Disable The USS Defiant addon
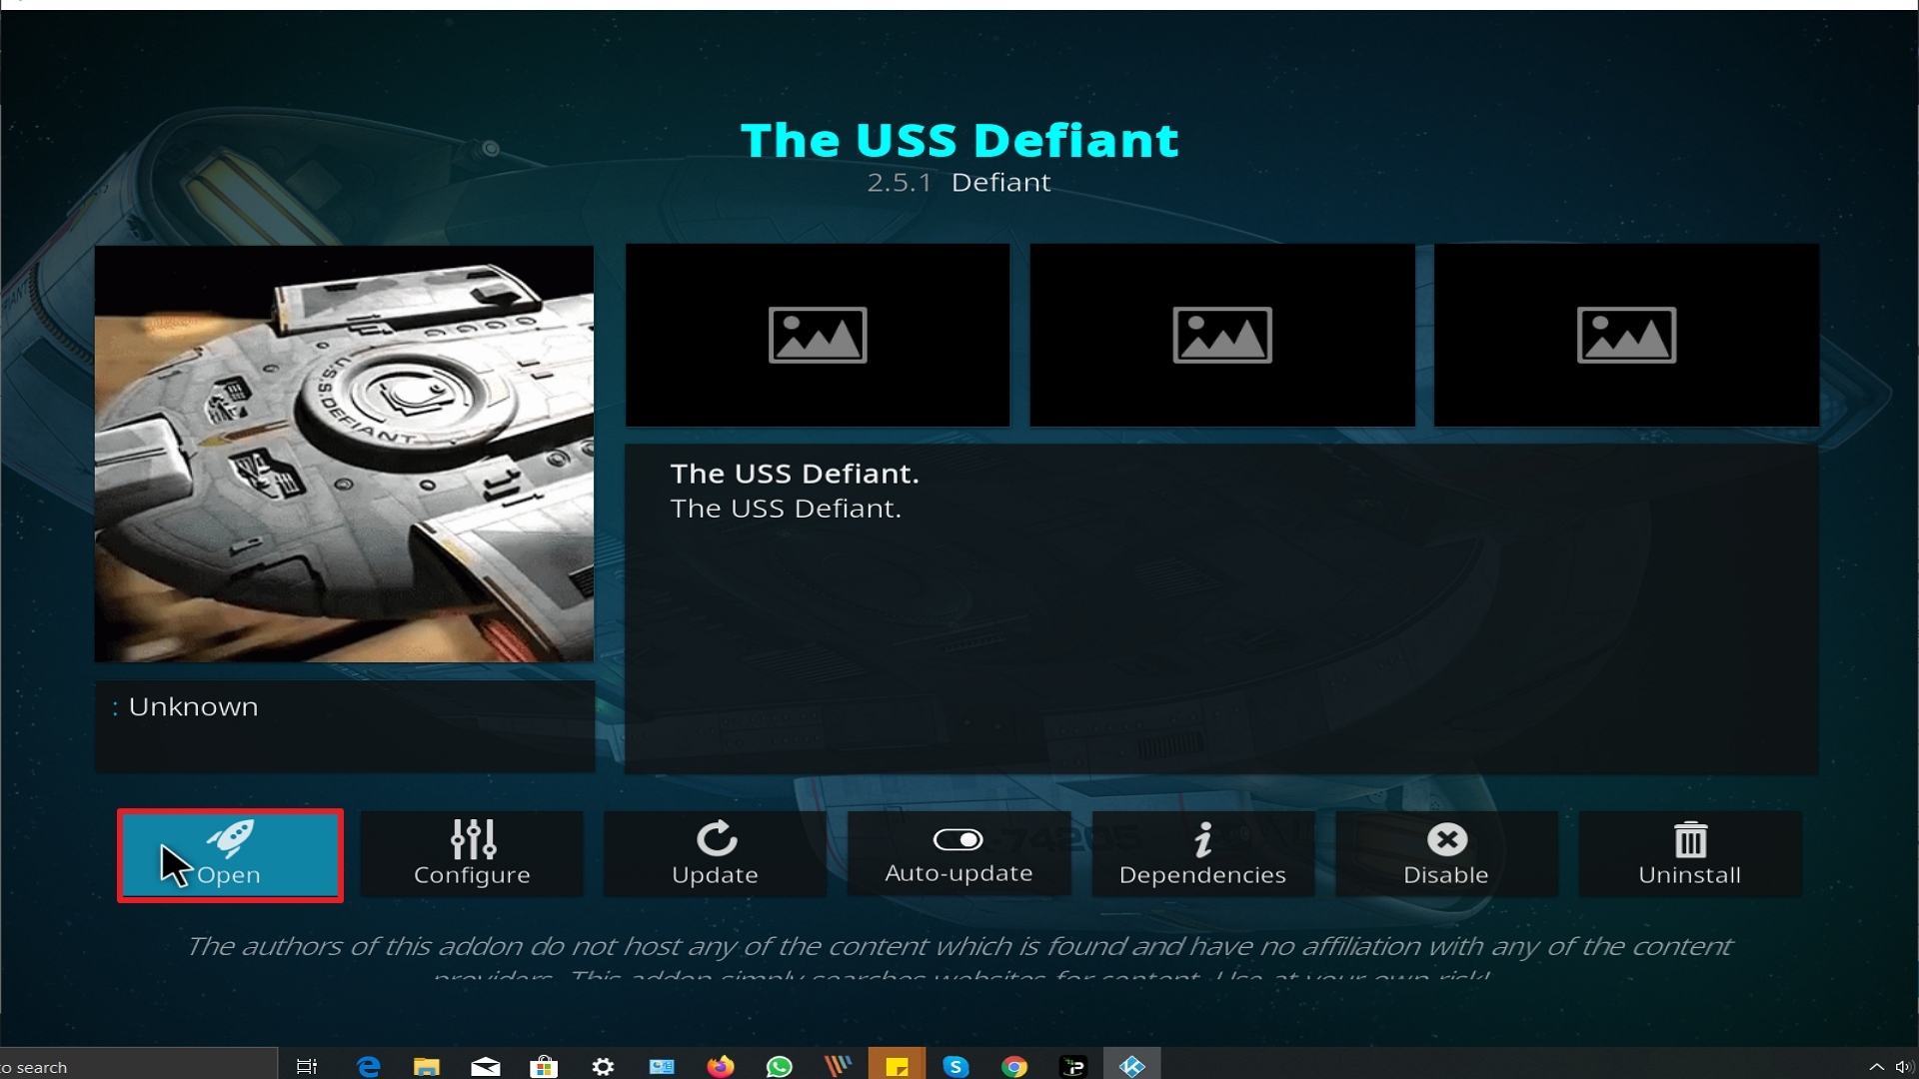1919x1079 pixels. click(x=1446, y=855)
